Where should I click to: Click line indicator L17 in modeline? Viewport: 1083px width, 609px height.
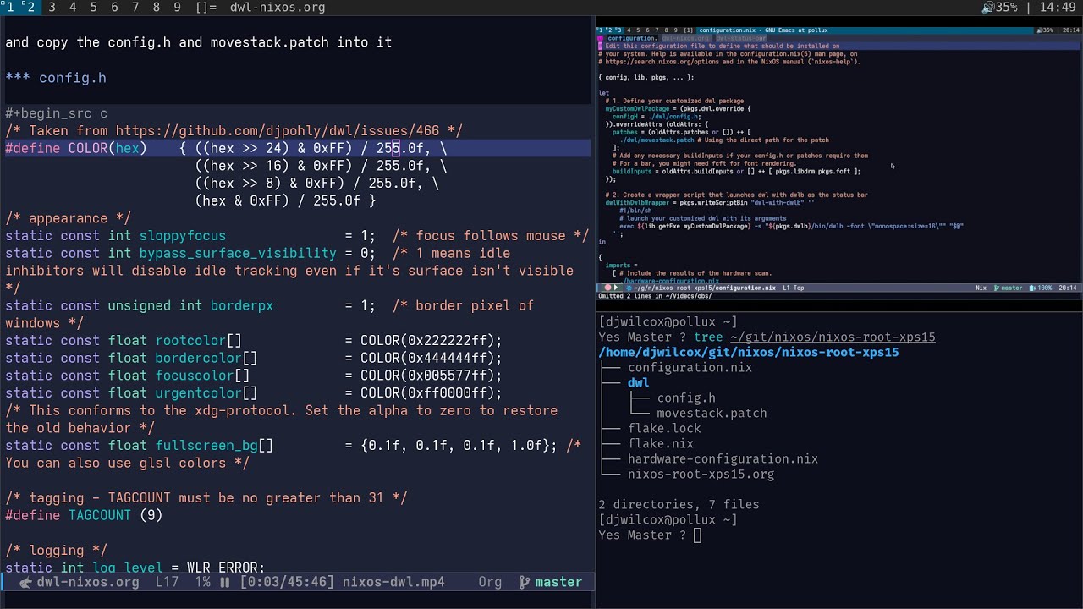point(167,582)
